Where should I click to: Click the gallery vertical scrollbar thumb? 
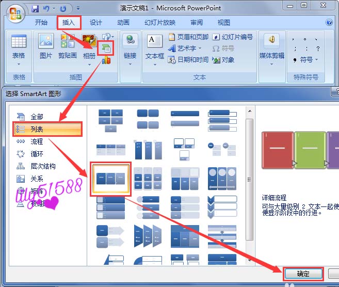[250, 180]
